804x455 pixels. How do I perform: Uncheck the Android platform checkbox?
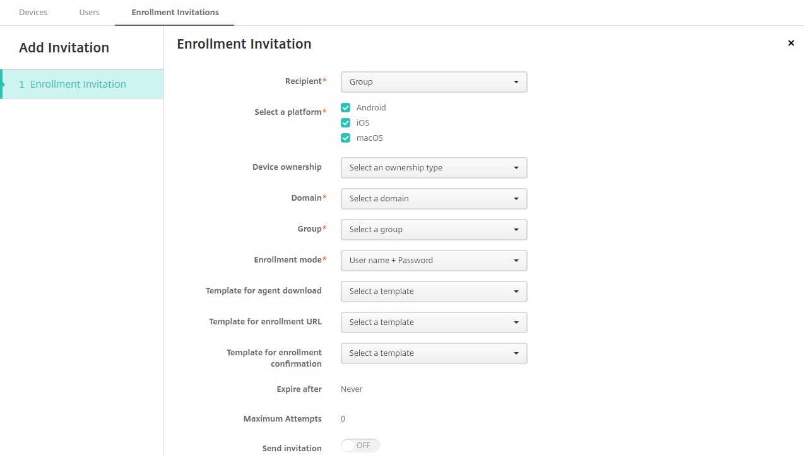coord(345,107)
